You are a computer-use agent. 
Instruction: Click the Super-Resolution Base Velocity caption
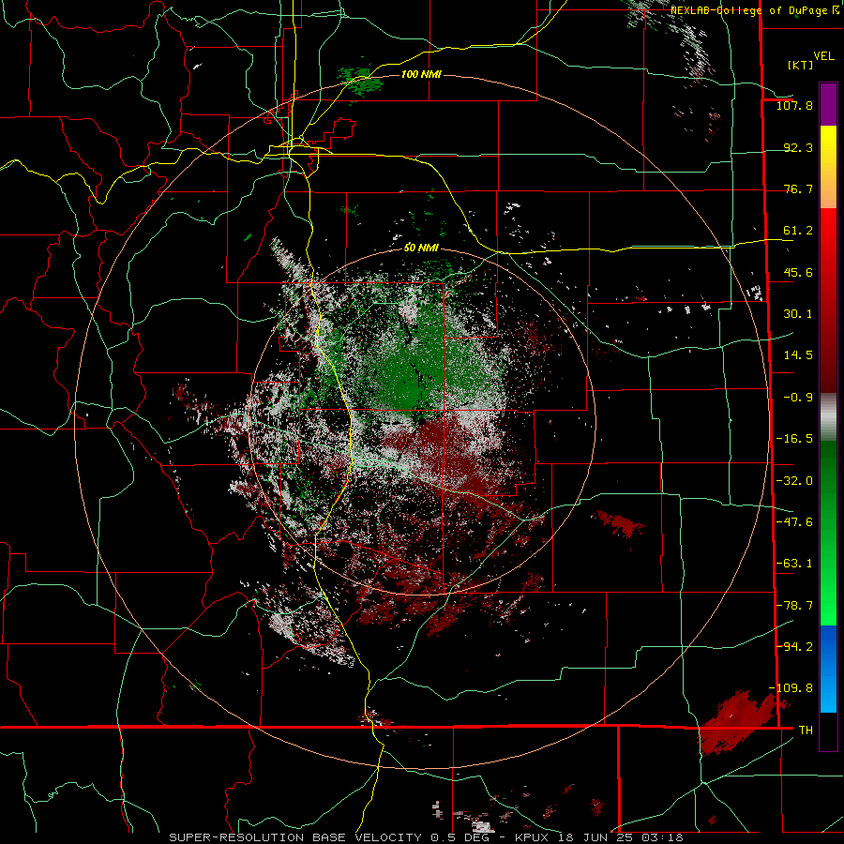(427, 837)
